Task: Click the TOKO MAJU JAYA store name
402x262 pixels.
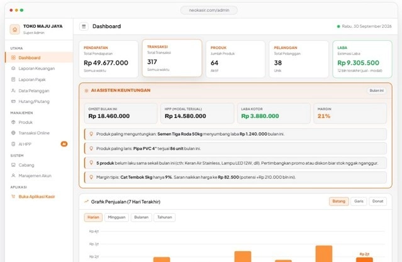Action: (x=43, y=26)
